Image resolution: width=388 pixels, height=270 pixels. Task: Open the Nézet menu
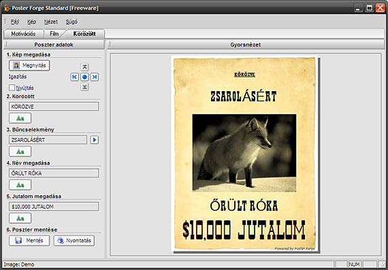(x=51, y=22)
